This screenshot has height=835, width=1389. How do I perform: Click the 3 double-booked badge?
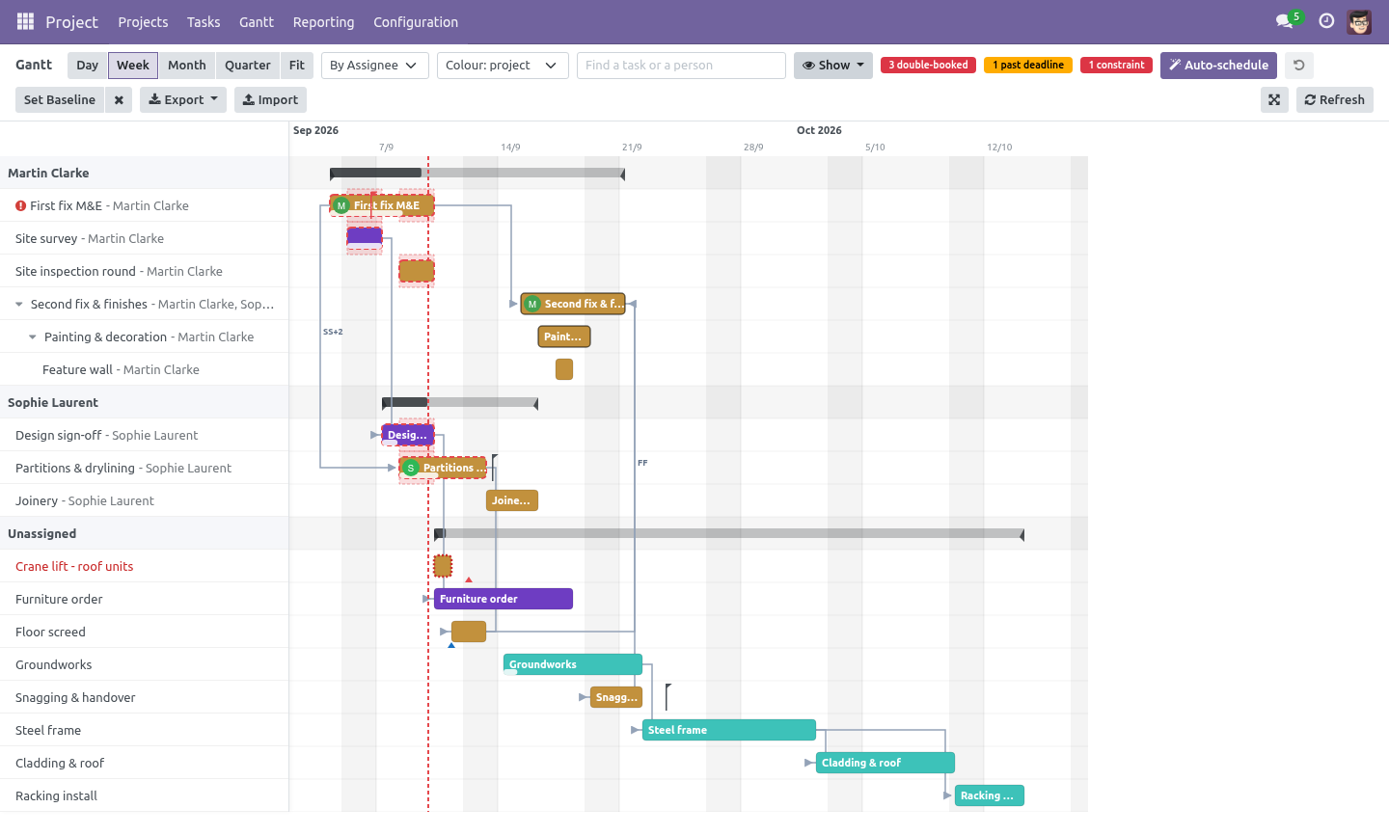[x=928, y=66]
